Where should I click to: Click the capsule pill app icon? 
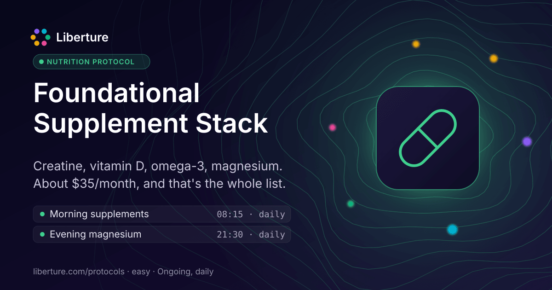point(428,138)
